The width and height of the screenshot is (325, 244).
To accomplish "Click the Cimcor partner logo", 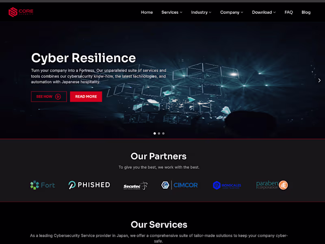I will pos(180,185).
